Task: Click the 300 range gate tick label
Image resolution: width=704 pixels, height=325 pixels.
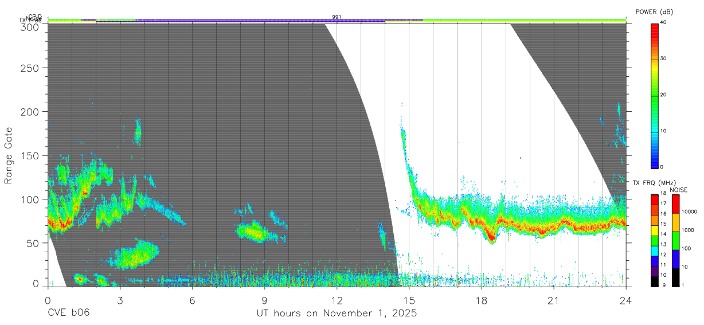Action: (x=30, y=27)
